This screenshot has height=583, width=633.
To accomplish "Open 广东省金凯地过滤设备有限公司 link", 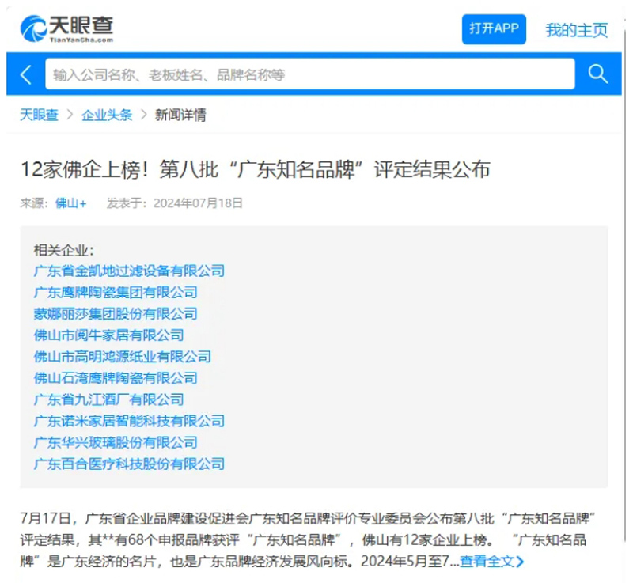I will click(129, 271).
